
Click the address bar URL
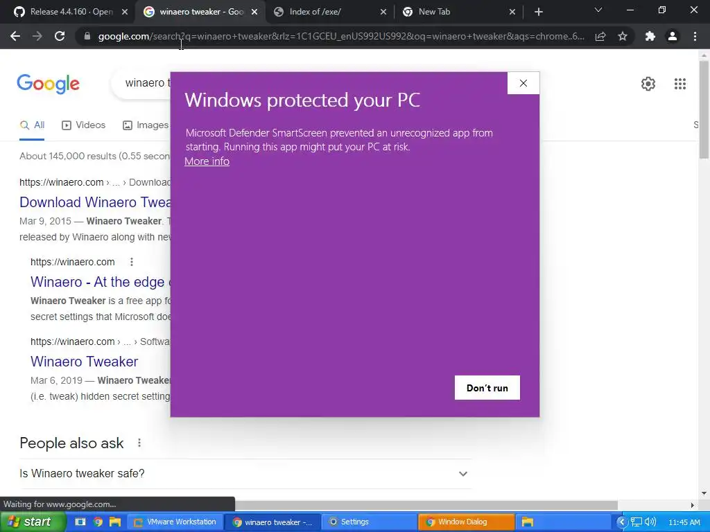[x=341, y=36]
